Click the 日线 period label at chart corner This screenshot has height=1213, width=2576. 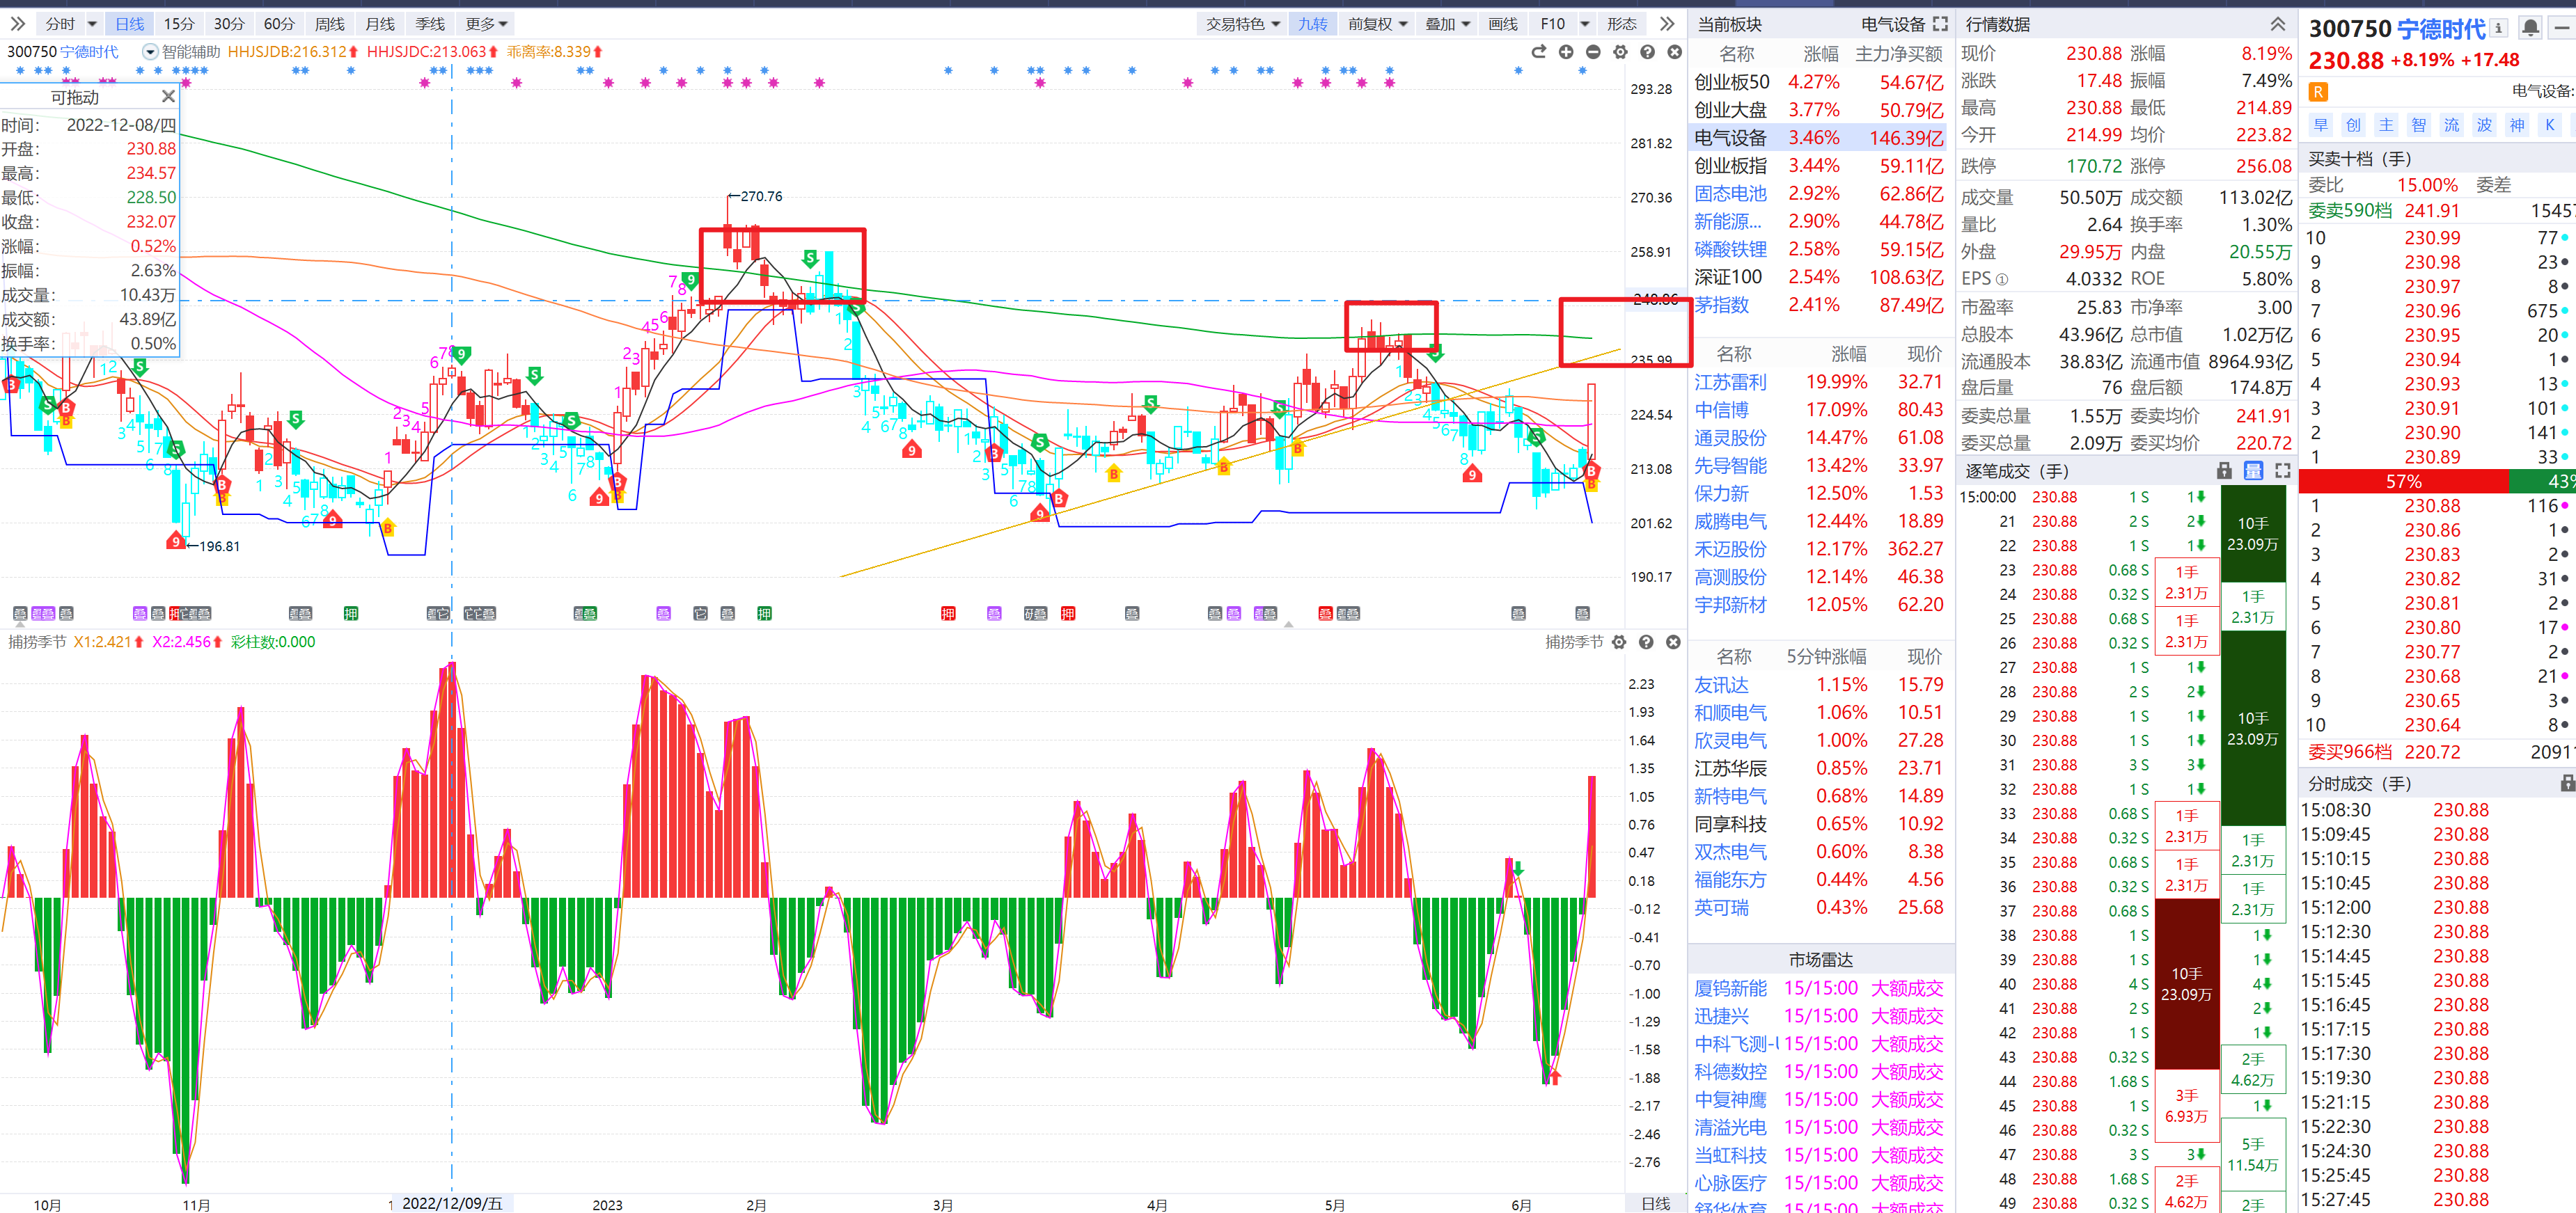1656,1203
